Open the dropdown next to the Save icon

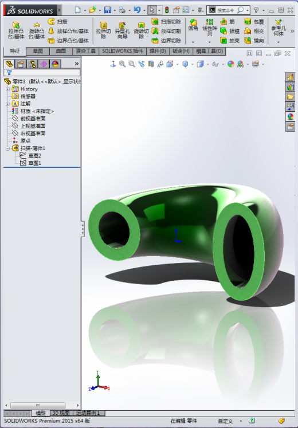115,10
